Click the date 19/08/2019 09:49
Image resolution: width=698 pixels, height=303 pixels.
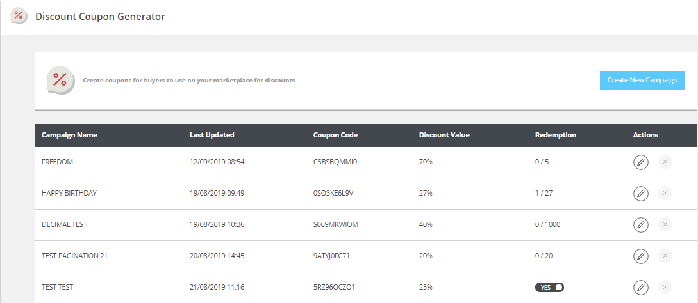click(x=217, y=193)
